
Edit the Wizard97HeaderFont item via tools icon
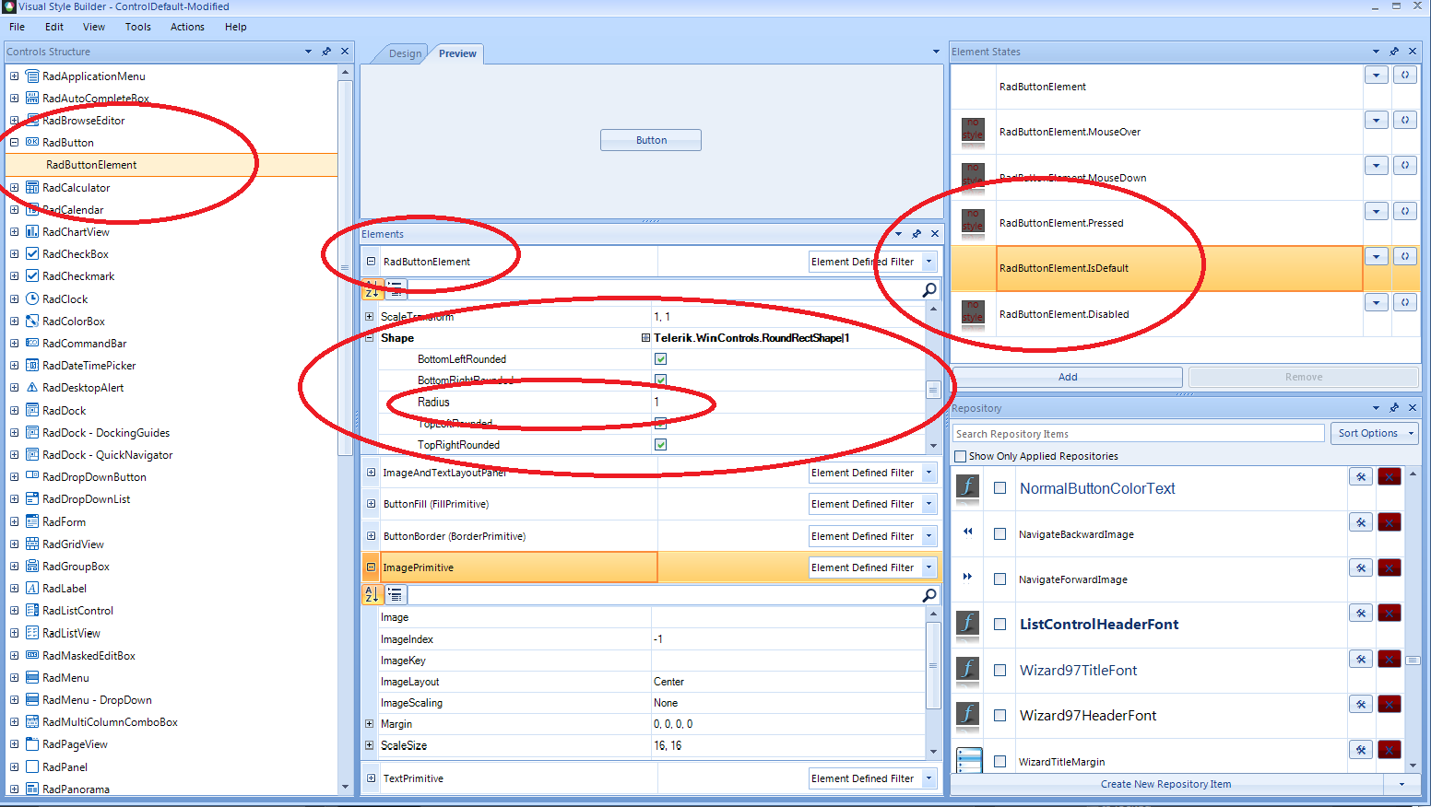1361,704
